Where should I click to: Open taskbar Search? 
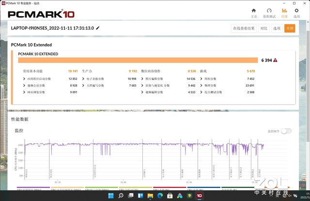tap(121, 196)
